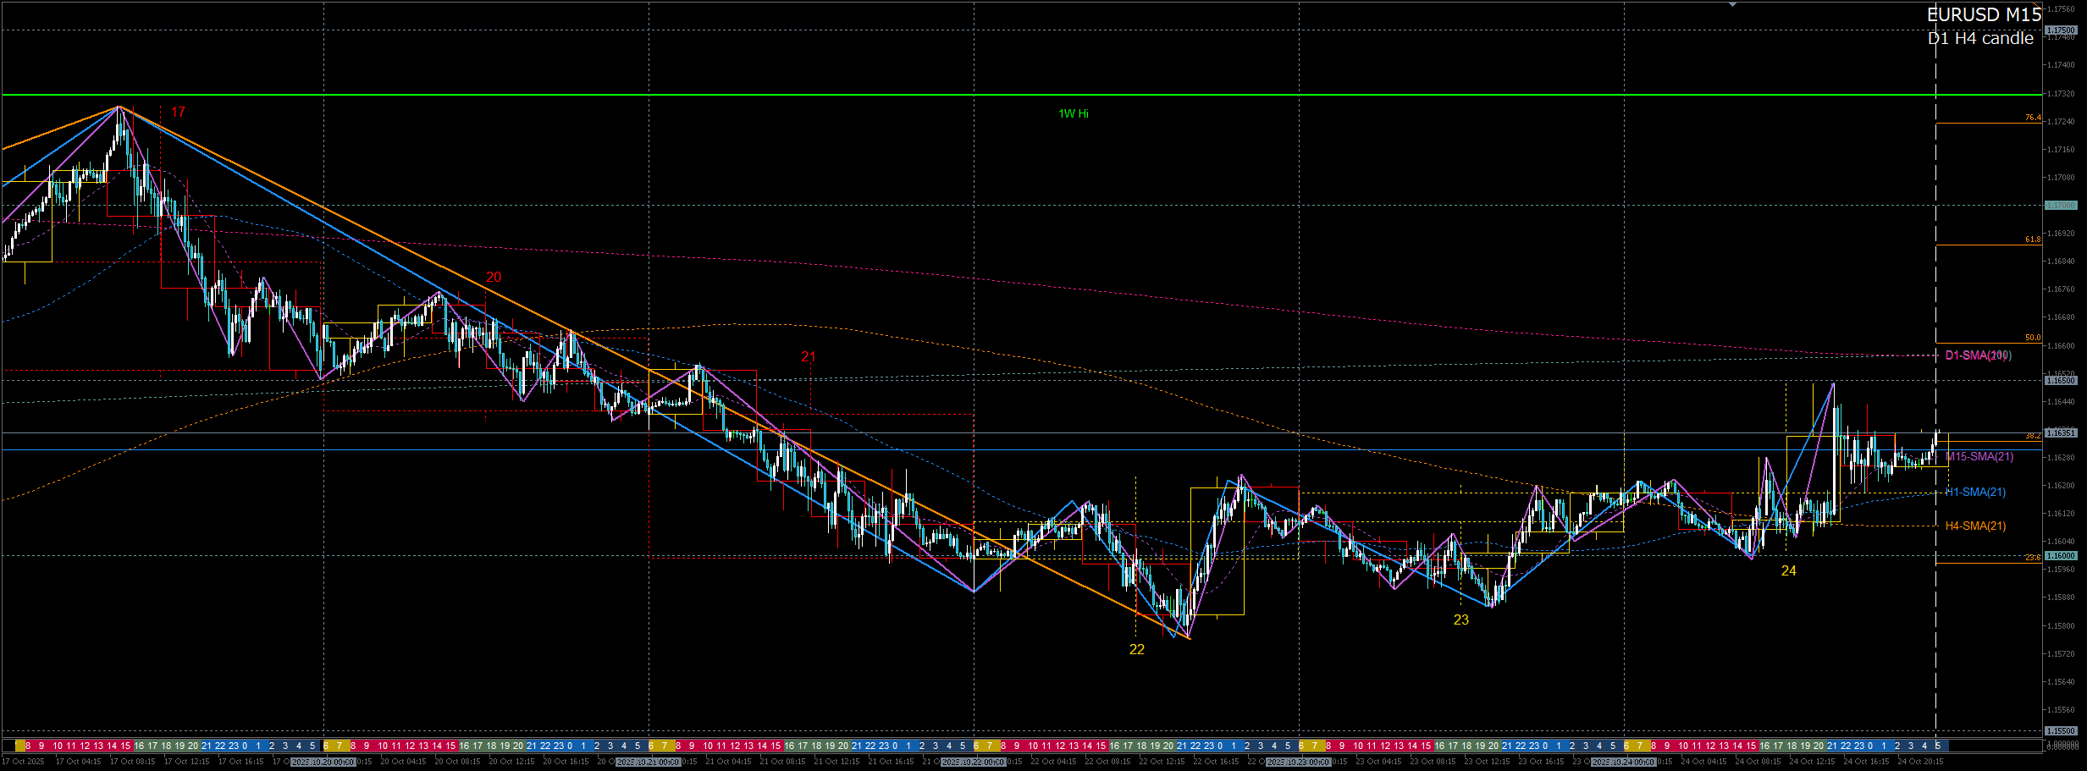Image resolution: width=2087 pixels, height=771 pixels.
Task: Click the current price tag 1.16351
Action: [2060, 433]
